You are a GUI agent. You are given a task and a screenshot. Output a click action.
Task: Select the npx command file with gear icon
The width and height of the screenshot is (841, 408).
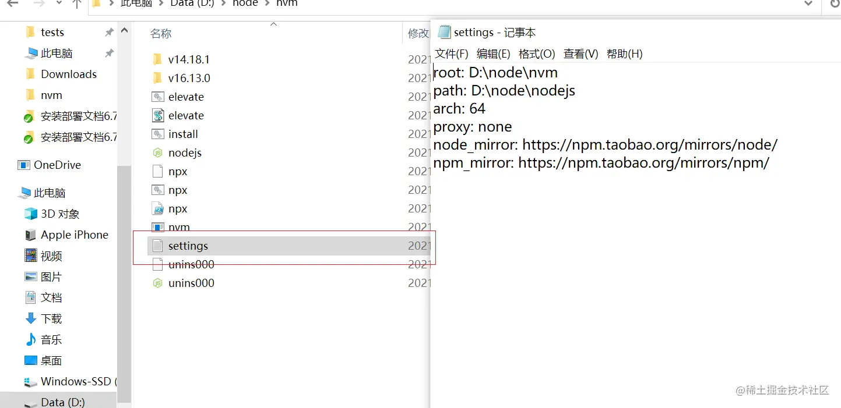tap(170, 190)
